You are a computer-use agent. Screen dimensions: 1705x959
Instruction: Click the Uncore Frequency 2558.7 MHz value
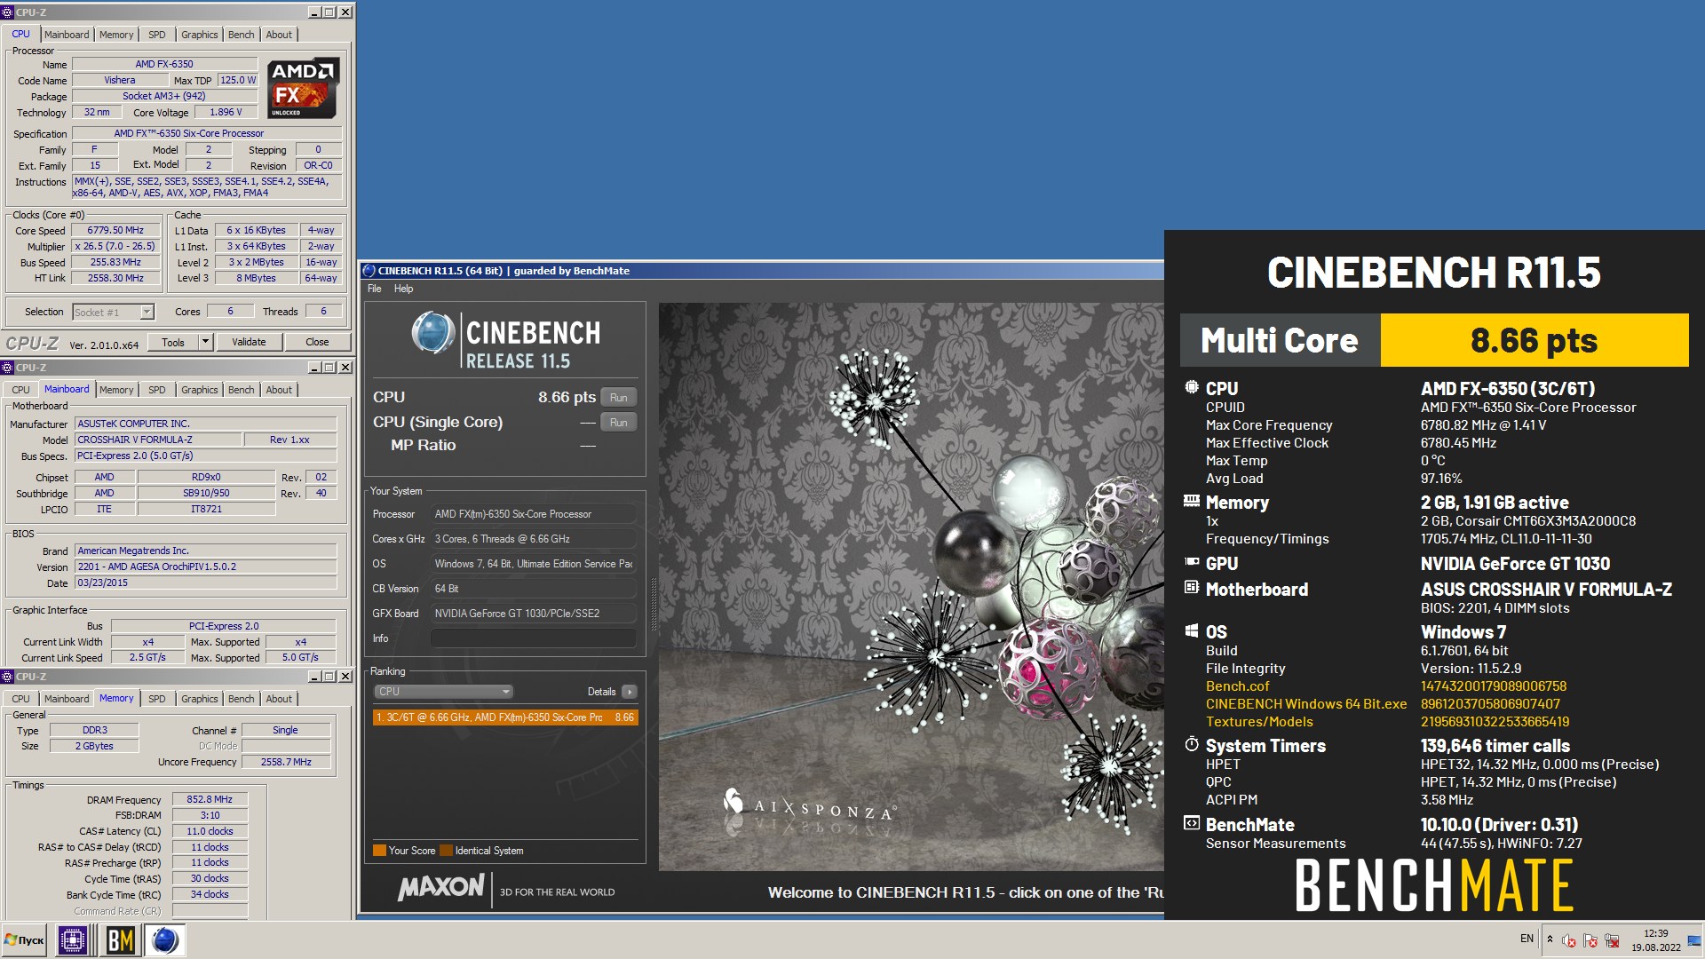286,762
